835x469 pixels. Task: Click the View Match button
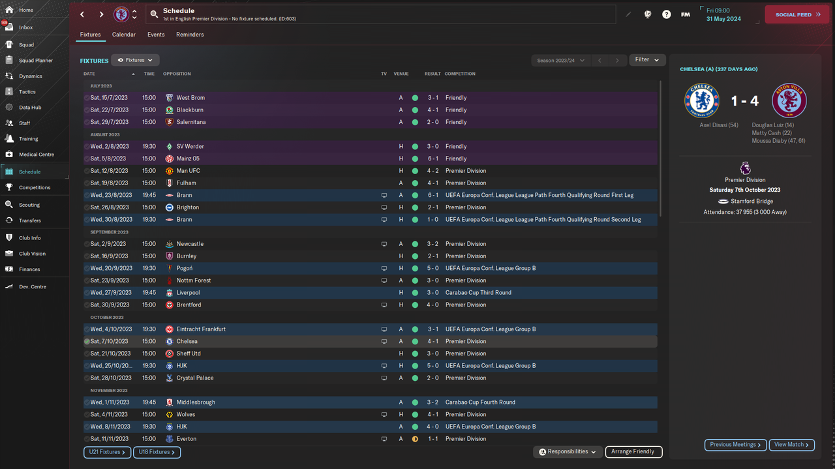792,445
